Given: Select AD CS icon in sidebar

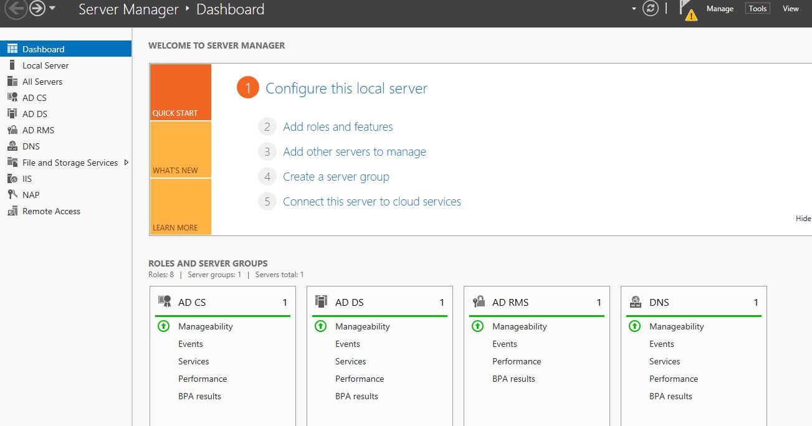Looking at the screenshot, I should [x=12, y=98].
